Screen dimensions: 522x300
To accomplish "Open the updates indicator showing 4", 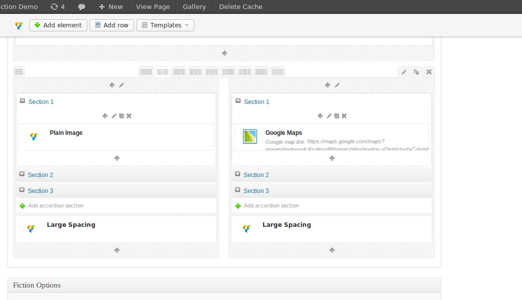I will [58, 6].
